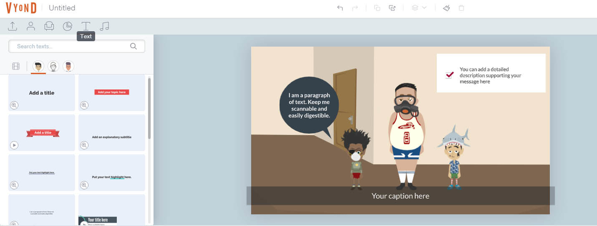This screenshot has height=226, width=597.
Task: Play the ribbon 'Add a title' animation preview
Action: coord(14,145)
